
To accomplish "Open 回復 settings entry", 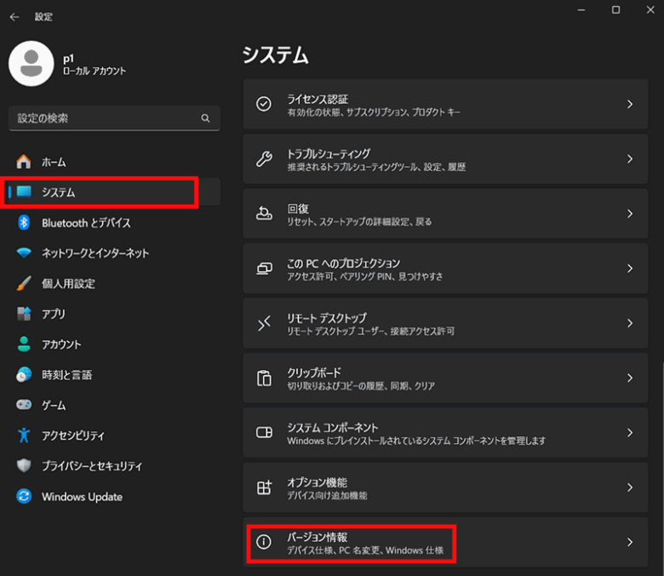I will tap(445, 214).
